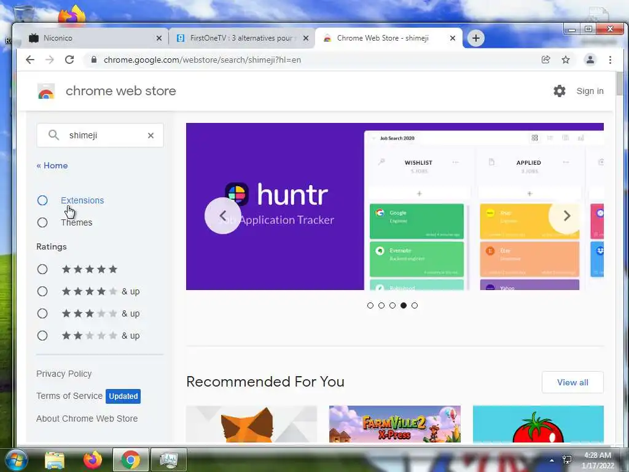
Task: Open File Explorer from taskbar
Action: tap(55, 460)
